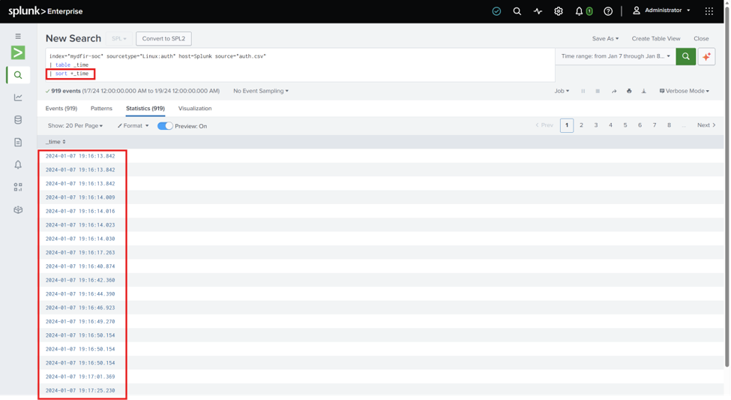Viewport: 731px width, 400px height.
Task: Open the settings gear in top bar
Action: (558, 11)
